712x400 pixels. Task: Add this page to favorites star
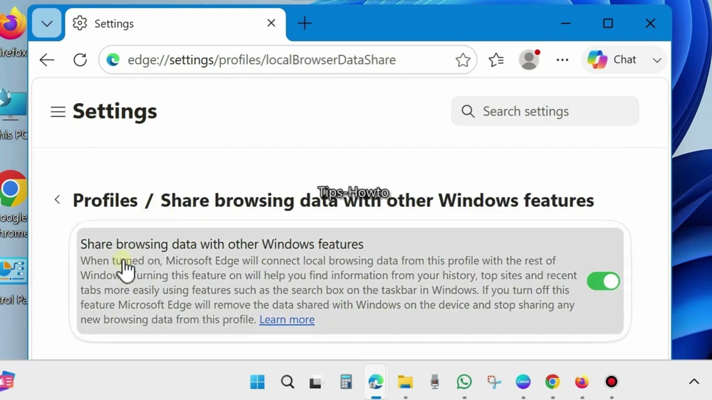click(463, 60)
